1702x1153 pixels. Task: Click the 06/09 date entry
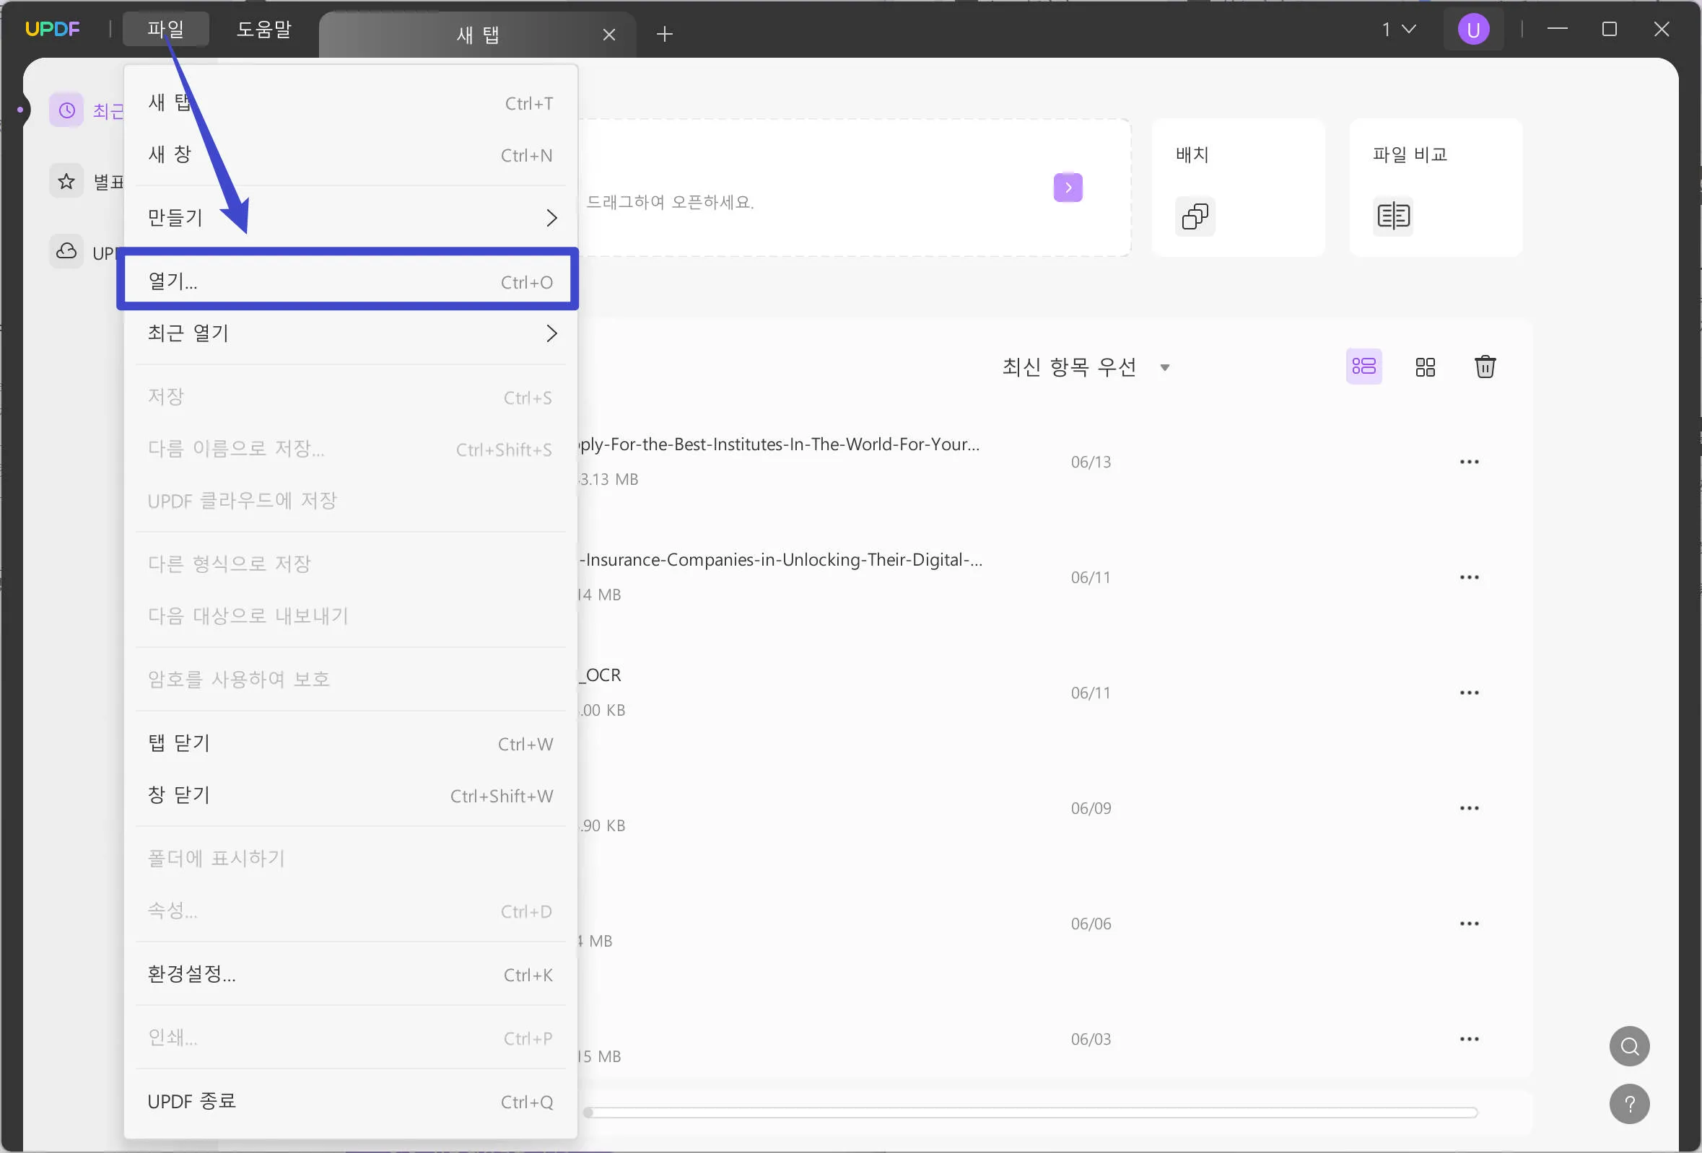click(x=1091, y=808)
